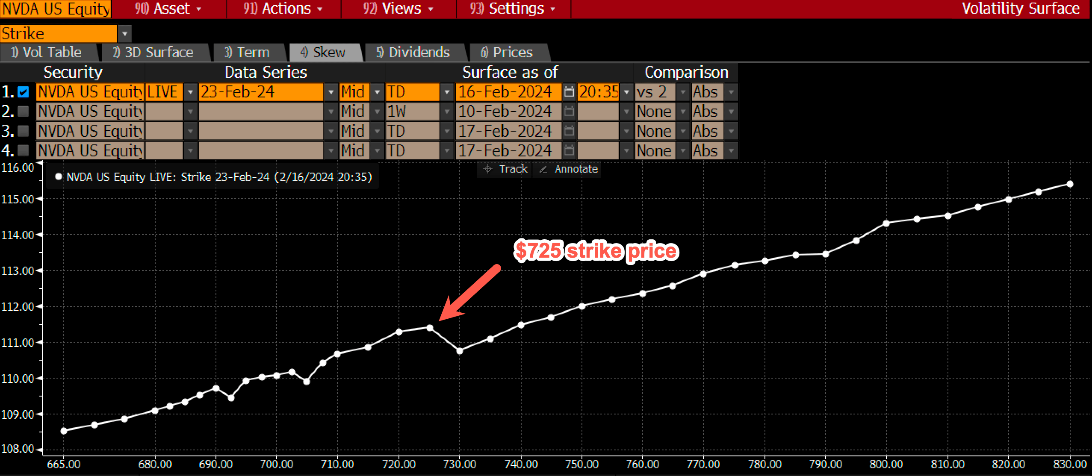Open the Actions menu
1092x476 pixels.
283,9
